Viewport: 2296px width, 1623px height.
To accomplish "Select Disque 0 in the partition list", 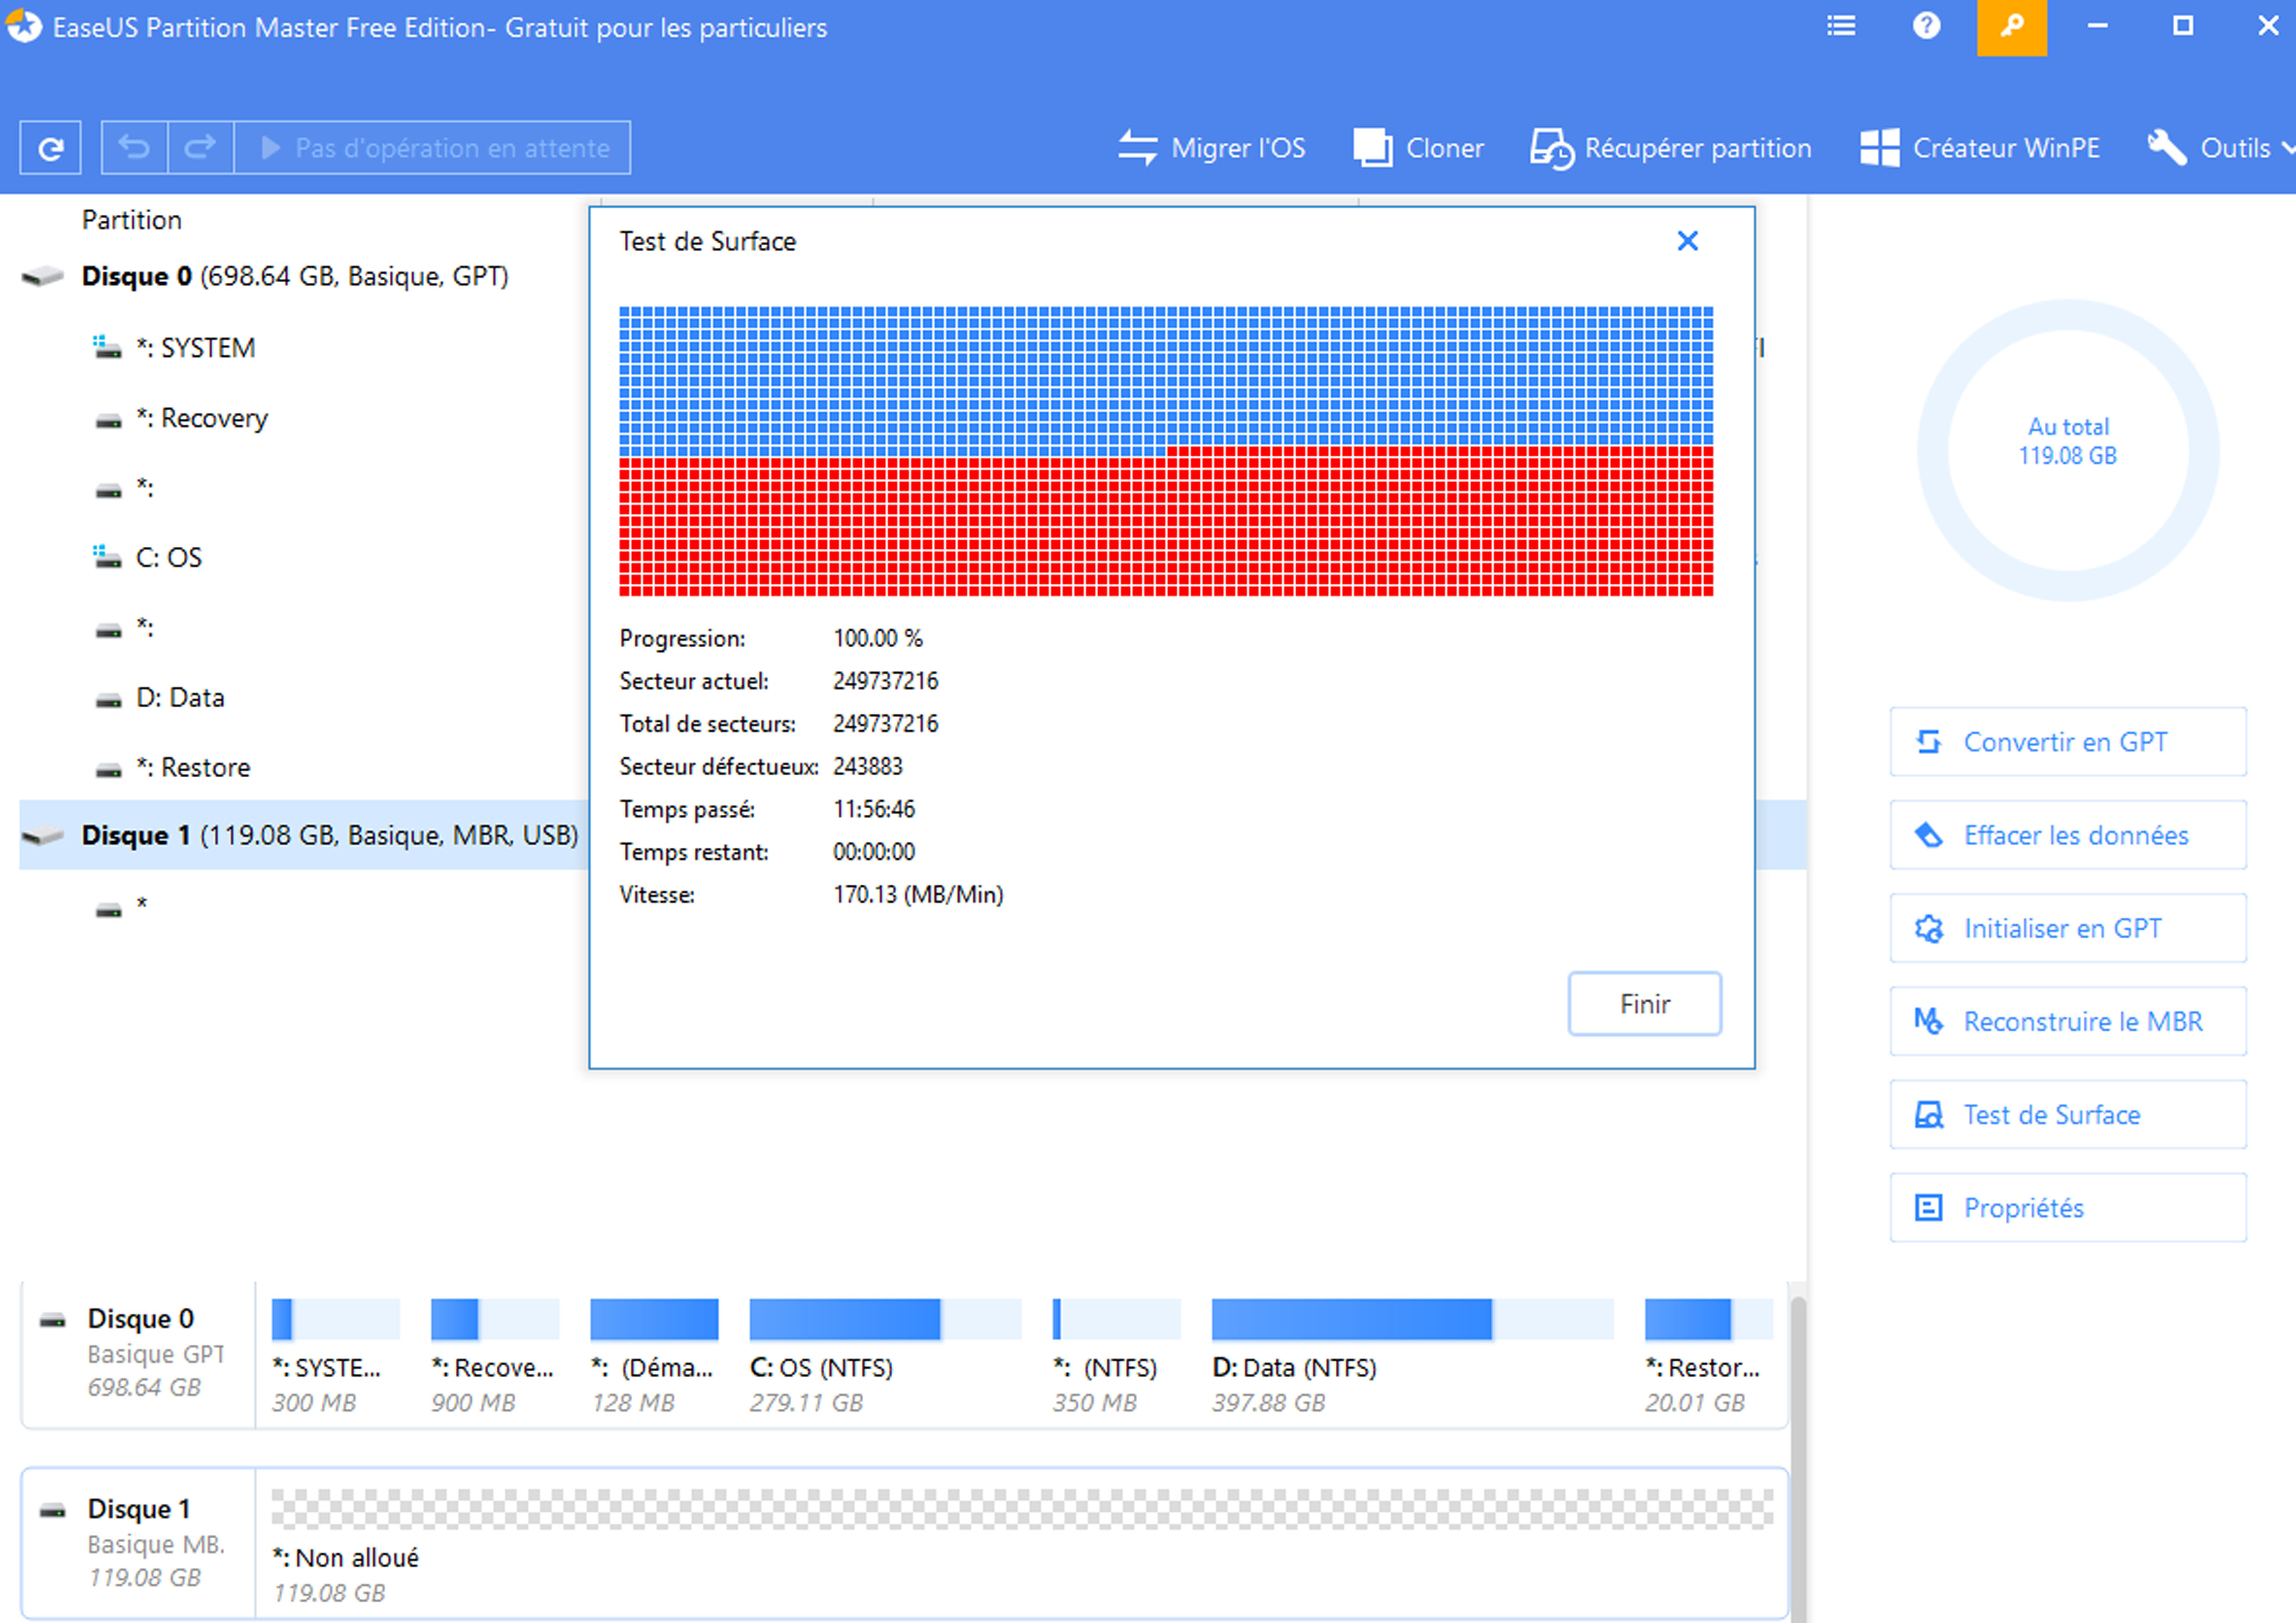I will coord(295,276).
